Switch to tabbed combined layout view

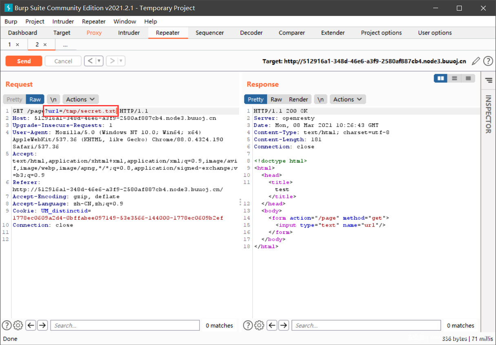point(468,78)
